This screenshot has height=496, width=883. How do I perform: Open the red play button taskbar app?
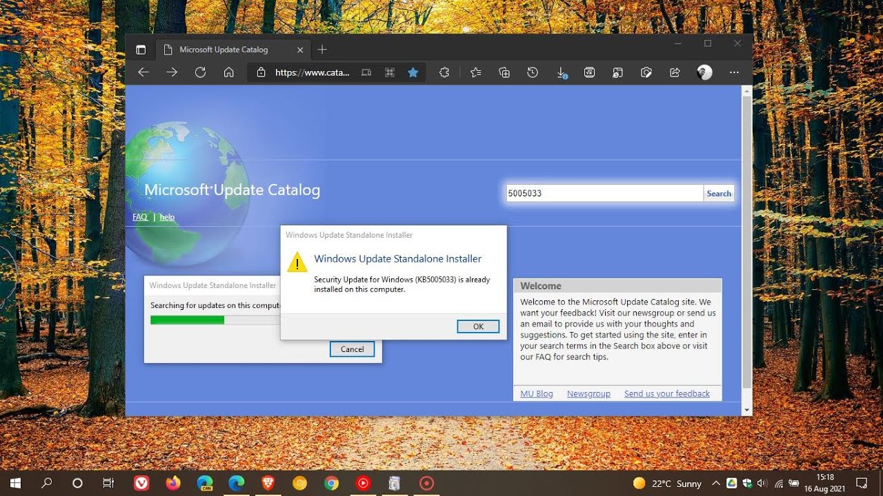(363, 483)
